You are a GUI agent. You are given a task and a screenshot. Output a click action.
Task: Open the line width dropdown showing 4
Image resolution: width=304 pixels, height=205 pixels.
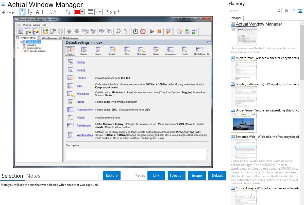pos(98,12)
